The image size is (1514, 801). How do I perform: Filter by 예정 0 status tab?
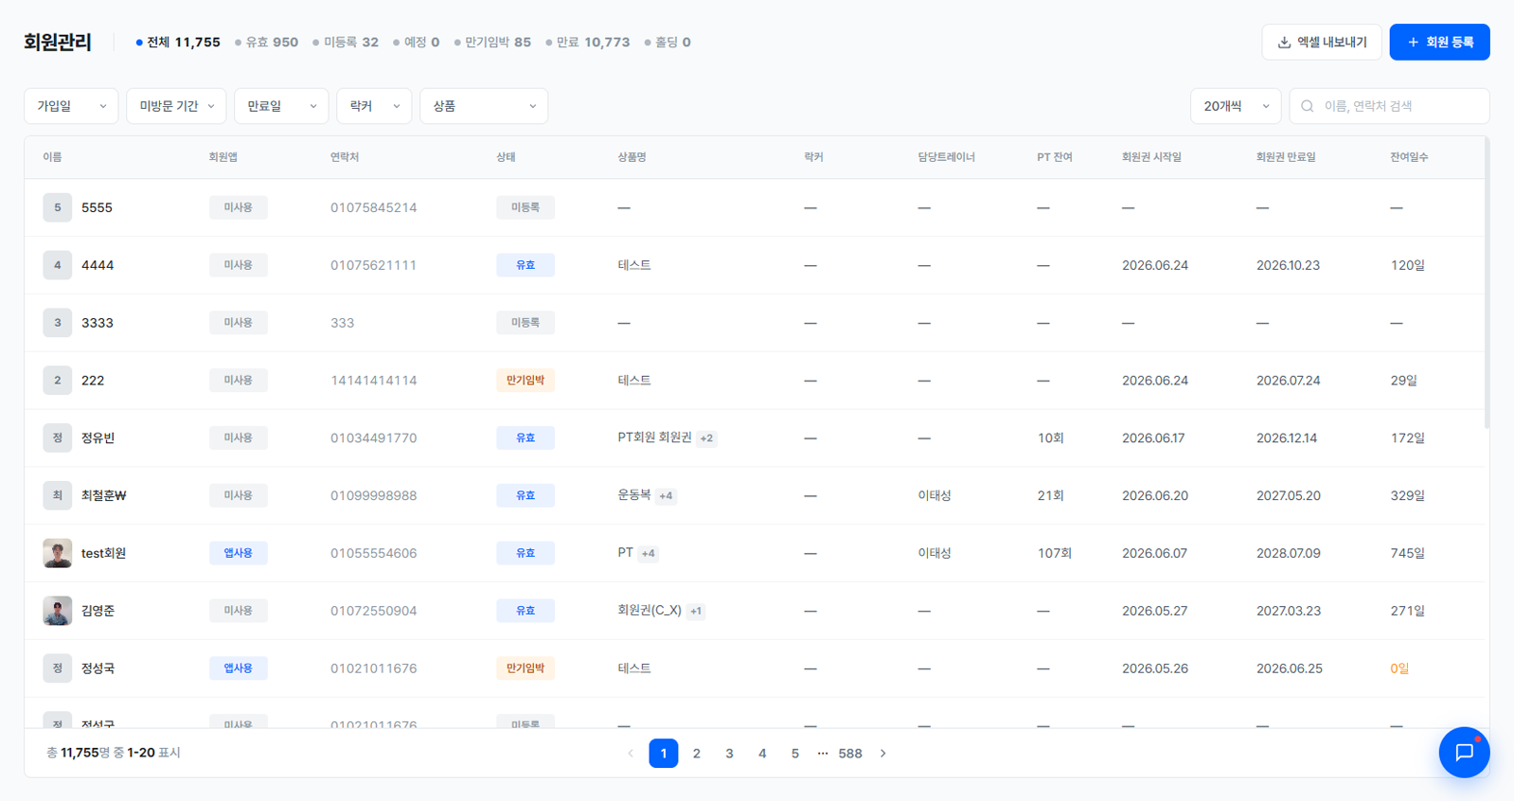tap(417, 43)
